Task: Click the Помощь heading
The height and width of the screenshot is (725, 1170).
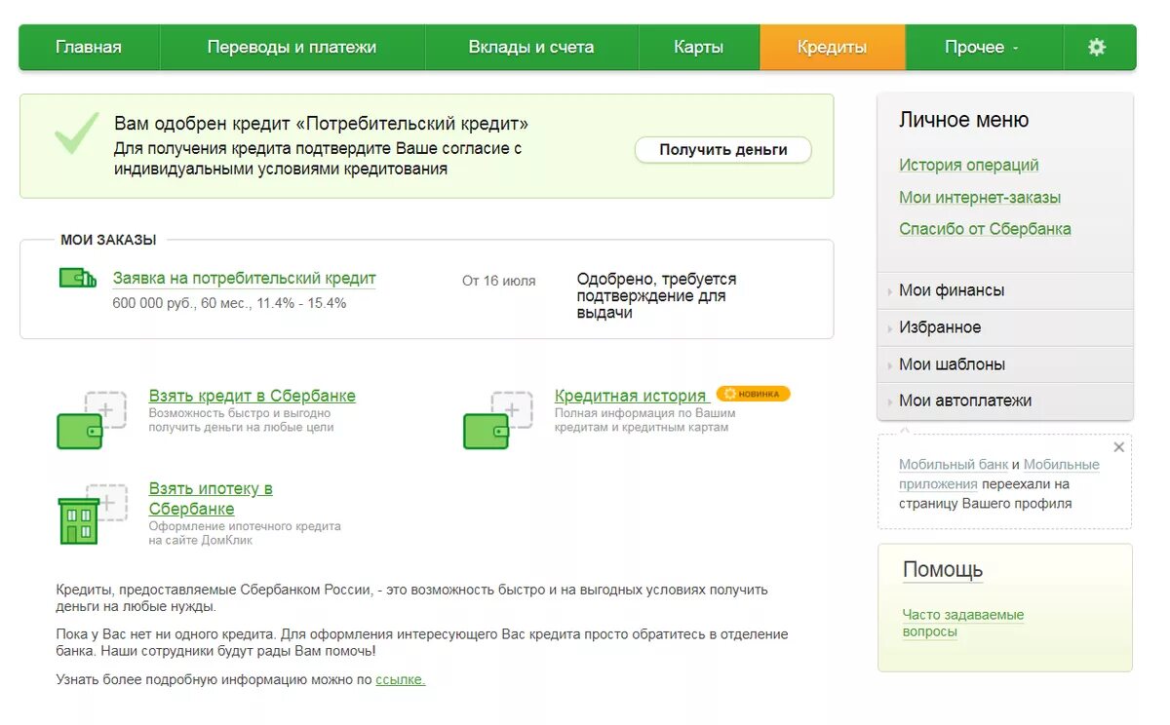Action: coord(942,570)
